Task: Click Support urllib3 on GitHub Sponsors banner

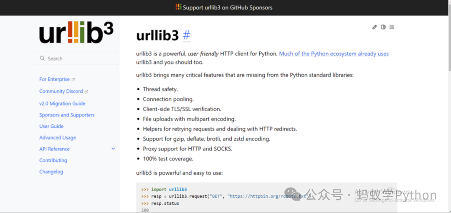Action: (x=224, y=8)
